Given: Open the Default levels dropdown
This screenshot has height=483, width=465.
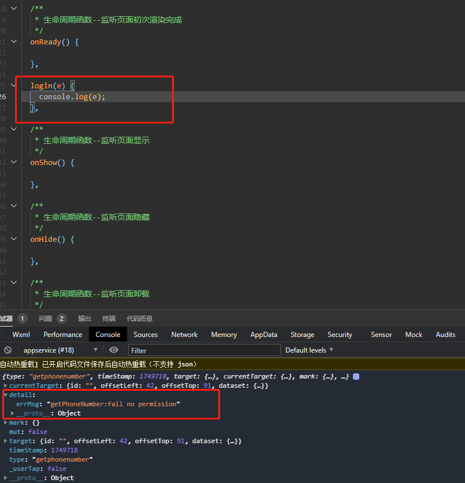Looking at the screenshot, I should pos(309,350).
